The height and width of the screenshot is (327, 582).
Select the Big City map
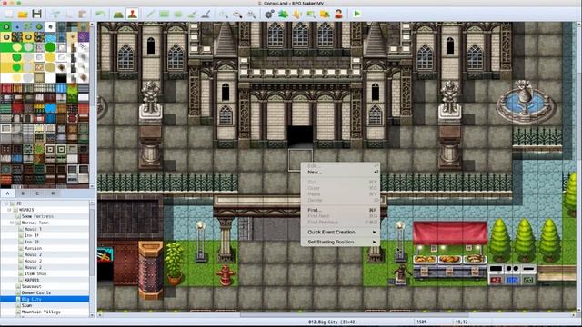coord(45,299)
